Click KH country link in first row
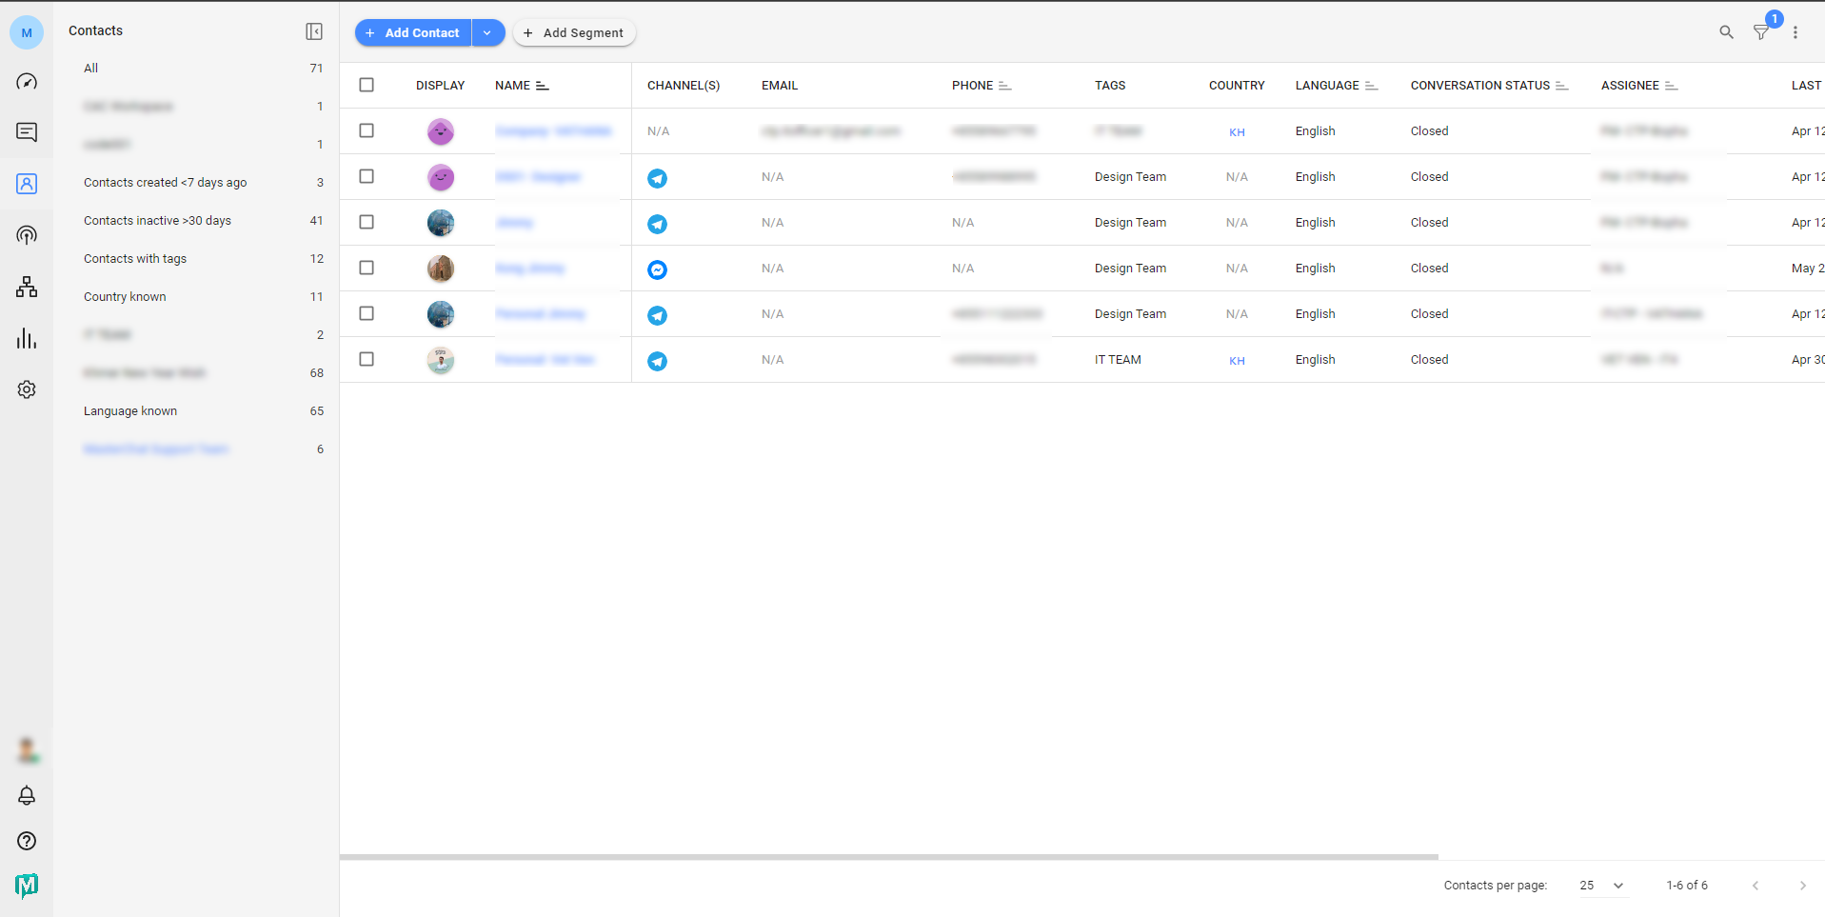 click(1237, 132)
